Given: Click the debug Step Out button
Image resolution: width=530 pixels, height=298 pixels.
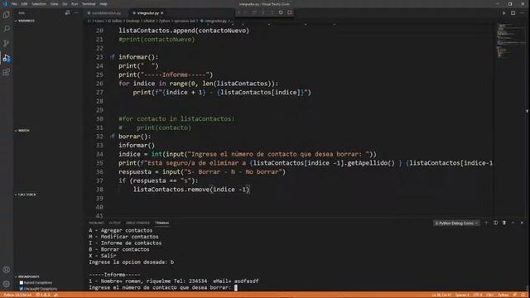Looking at the screenshot, I should coord(272,12).
